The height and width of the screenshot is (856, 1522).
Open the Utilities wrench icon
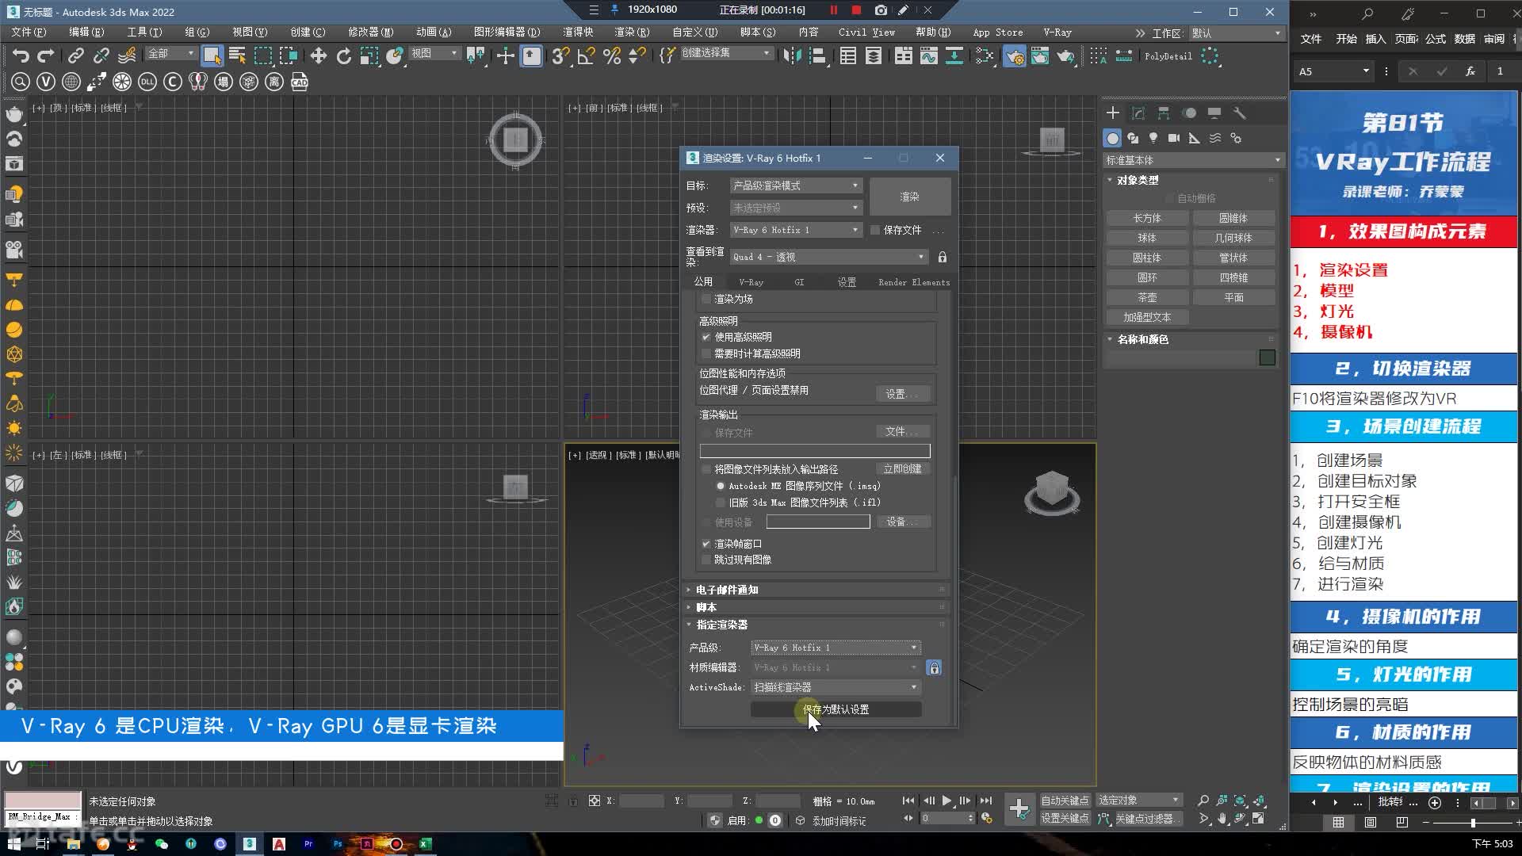[x=1240, y=113]
